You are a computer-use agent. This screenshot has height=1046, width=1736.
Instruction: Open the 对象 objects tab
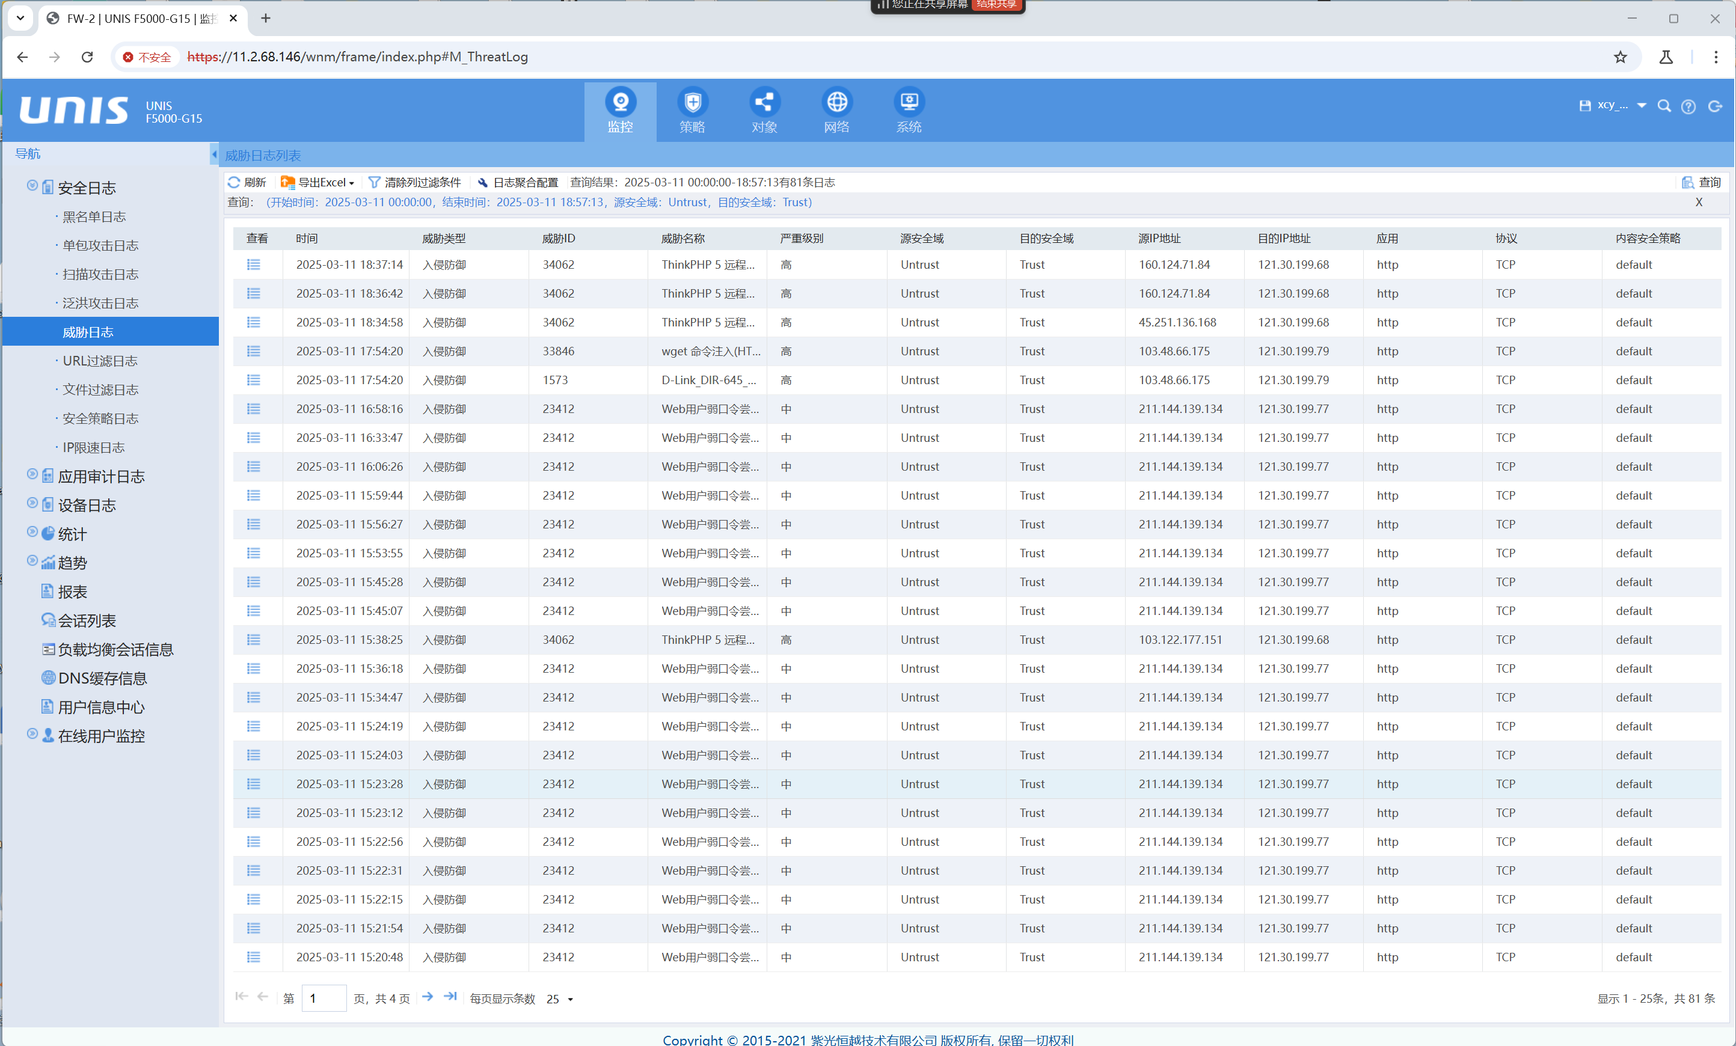(764, 111)
